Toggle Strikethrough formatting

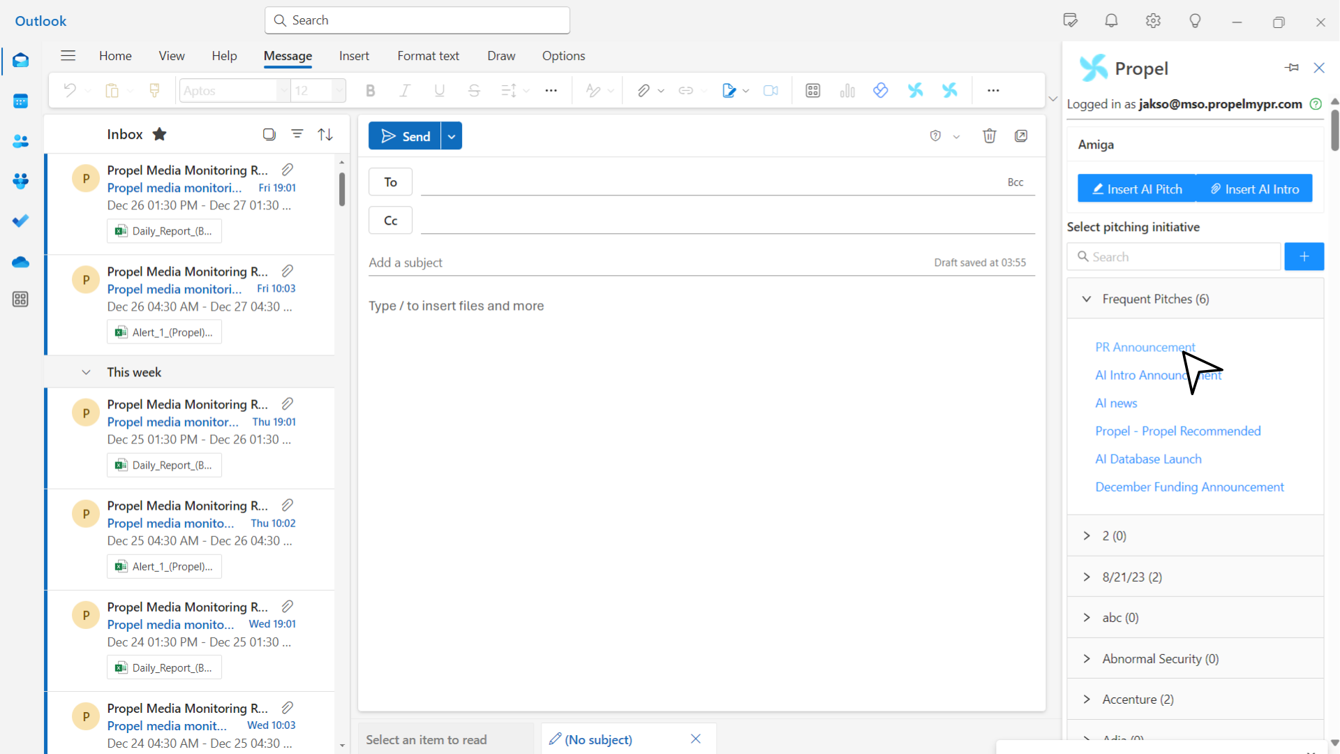coord(474,91)
